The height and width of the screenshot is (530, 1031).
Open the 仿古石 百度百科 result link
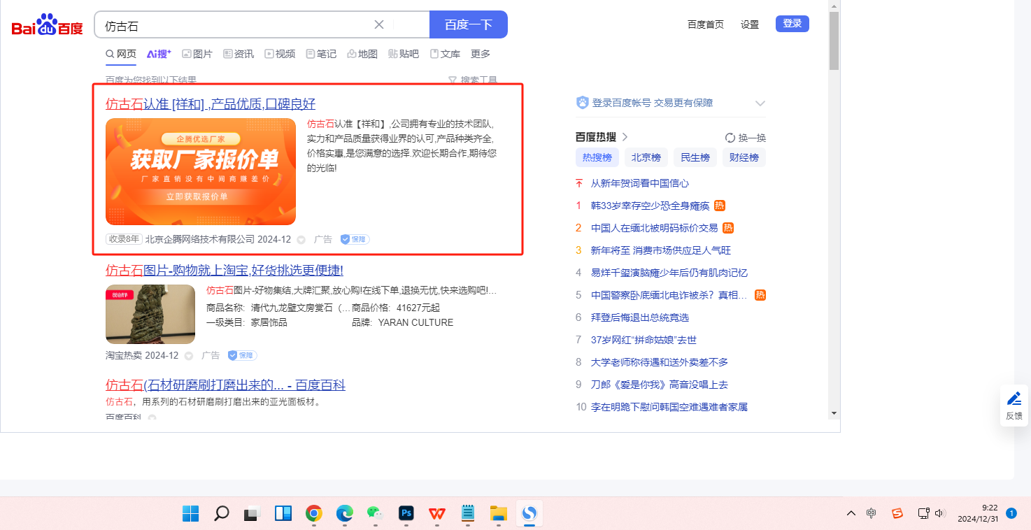coord(225,385)
